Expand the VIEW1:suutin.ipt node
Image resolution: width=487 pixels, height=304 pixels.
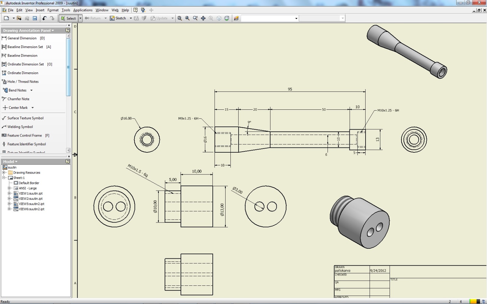click(9, 193)
